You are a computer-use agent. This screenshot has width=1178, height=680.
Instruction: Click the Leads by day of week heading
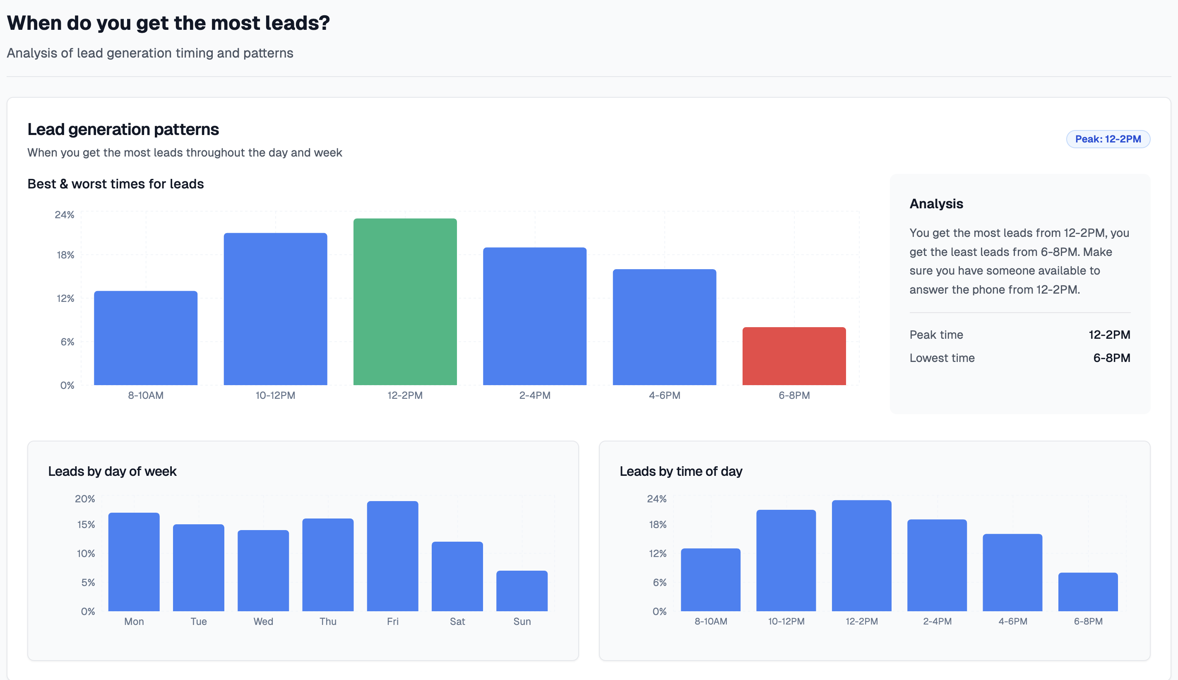pyautogui.click(x=113, y=471)
